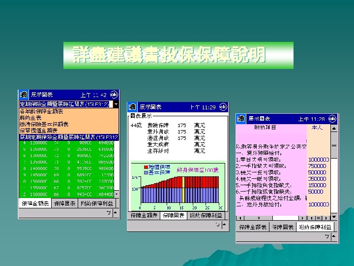Click table cell 1400000 in left window
This screenshot has width=354, height=266.
[x=39, y=168]
